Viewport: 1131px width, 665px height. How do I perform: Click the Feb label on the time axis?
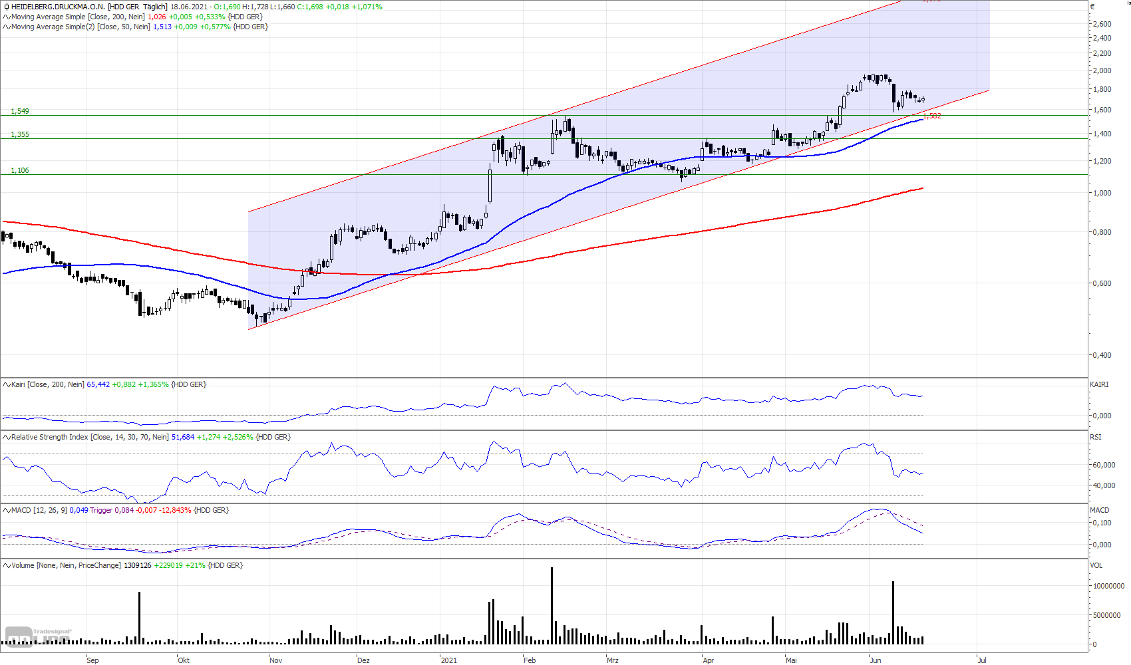[530, 660]
